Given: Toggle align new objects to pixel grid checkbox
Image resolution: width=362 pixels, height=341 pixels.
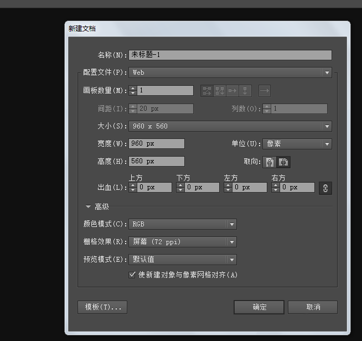Looking at the screenshot, I should tap(132, 275).
